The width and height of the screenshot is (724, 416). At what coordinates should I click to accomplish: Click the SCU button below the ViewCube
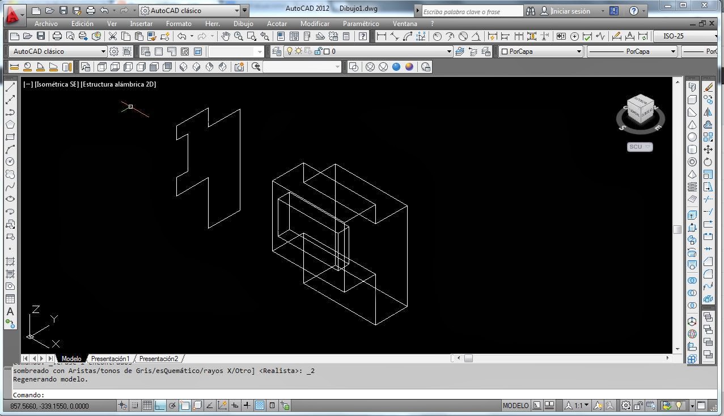(x=639, y=147)
